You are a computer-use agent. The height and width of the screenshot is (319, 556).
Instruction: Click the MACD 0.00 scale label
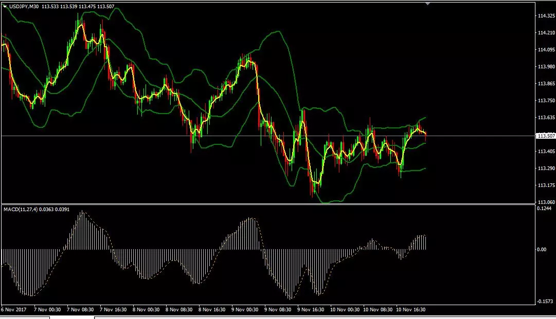[x=542, y=250]
